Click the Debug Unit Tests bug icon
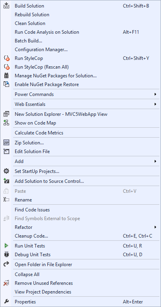The width and height of the screenshot is (161, 307). [6, 255]
